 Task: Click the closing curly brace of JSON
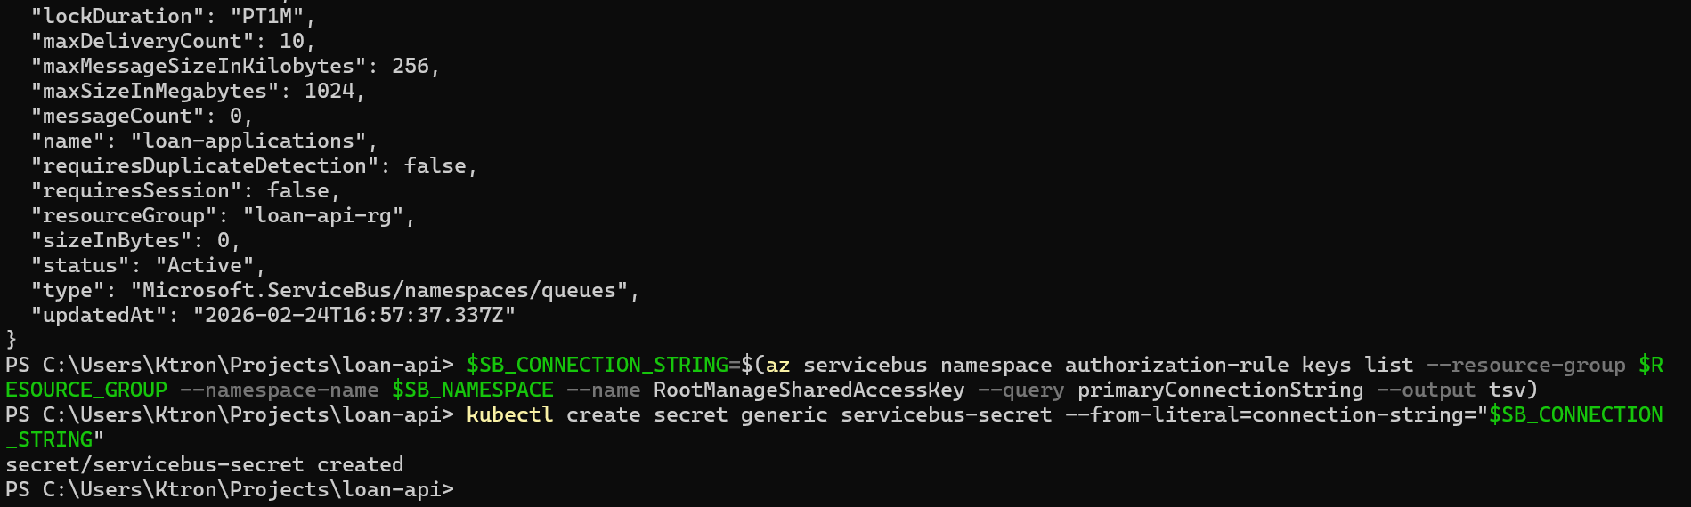[x=11, y=339]
